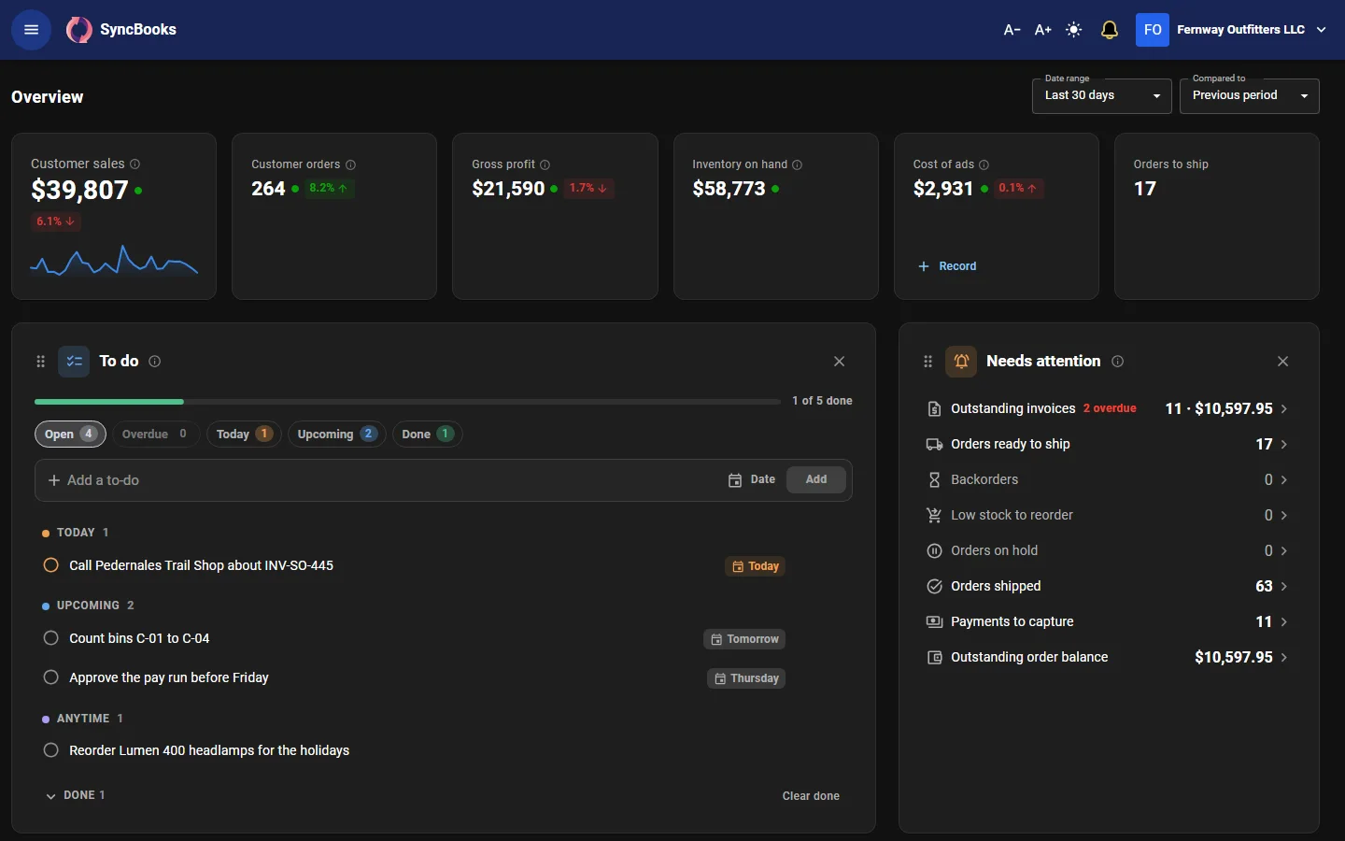This screenshot has width=1345, height=841.
Task: Show info for Inventory on hand
Action: (x=798, y=164)
